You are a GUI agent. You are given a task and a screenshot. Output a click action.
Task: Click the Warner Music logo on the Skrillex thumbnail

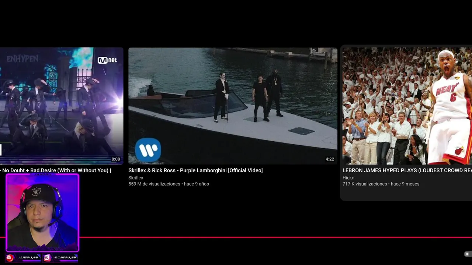point(148,150)
